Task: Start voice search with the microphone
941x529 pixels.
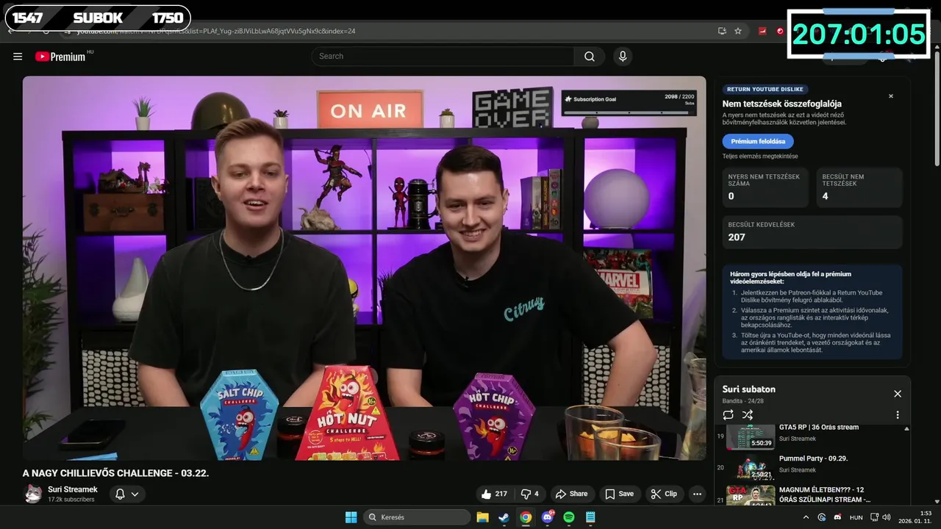Action: click(x=623, y=57)
